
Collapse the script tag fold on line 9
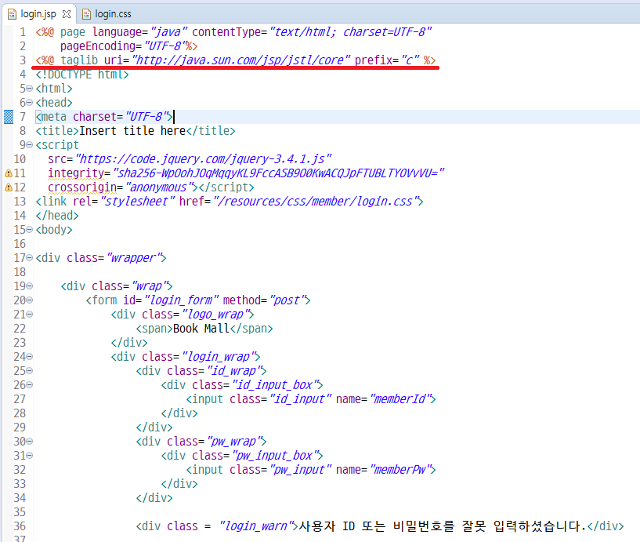coord(30,145)
